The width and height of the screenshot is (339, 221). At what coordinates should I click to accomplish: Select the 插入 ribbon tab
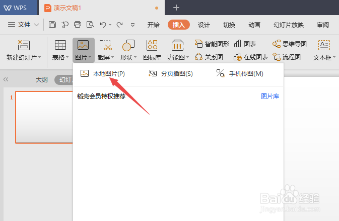tap(179, 25)
